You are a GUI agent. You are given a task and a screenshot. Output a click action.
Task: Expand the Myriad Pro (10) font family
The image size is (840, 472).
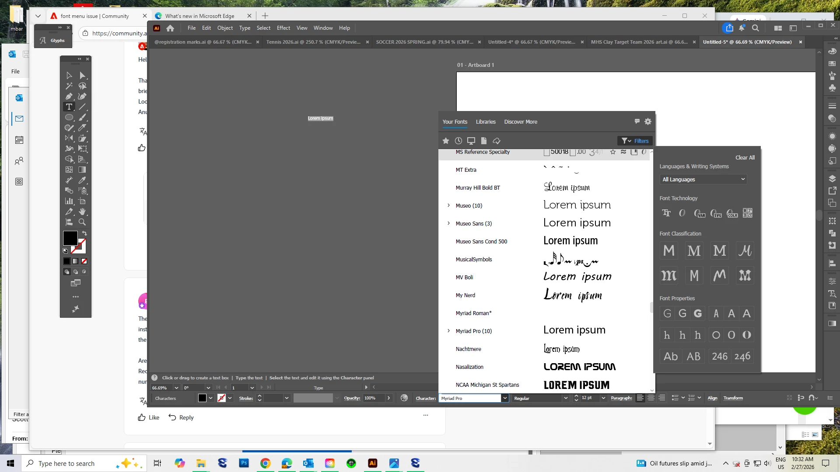click(x=448, y=331)
